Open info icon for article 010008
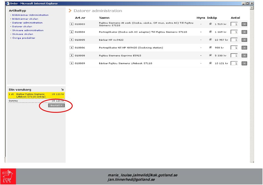Screen dimensions: 263x185 pos(72,56)
